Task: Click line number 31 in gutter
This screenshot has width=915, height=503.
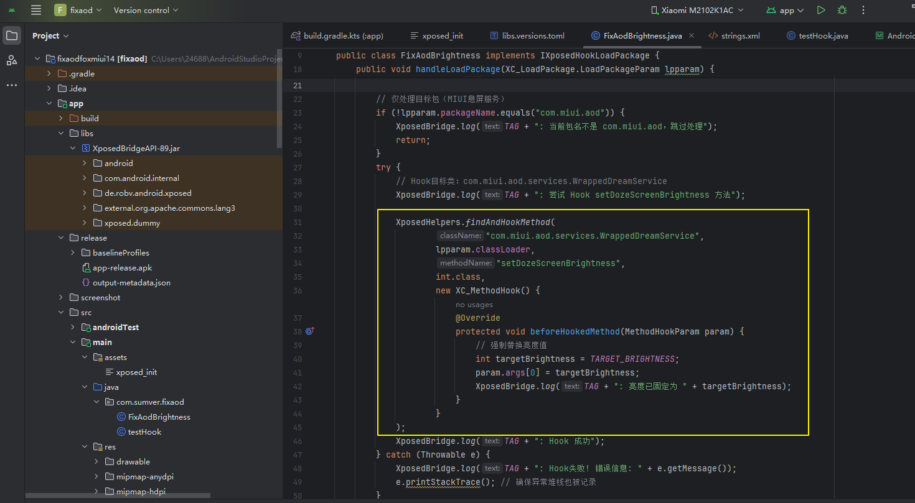Action: (296, 222)
